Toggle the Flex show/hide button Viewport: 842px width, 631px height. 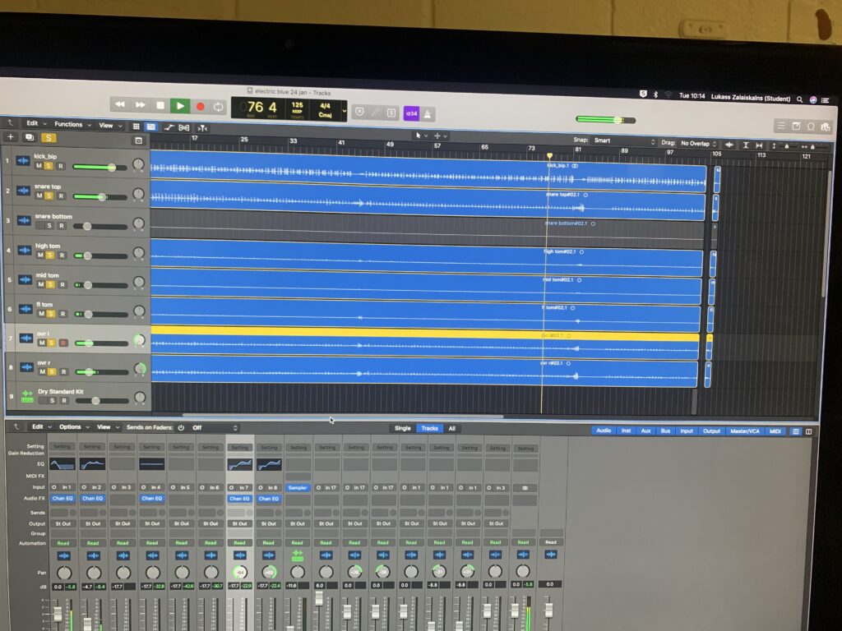coord(184,127)
